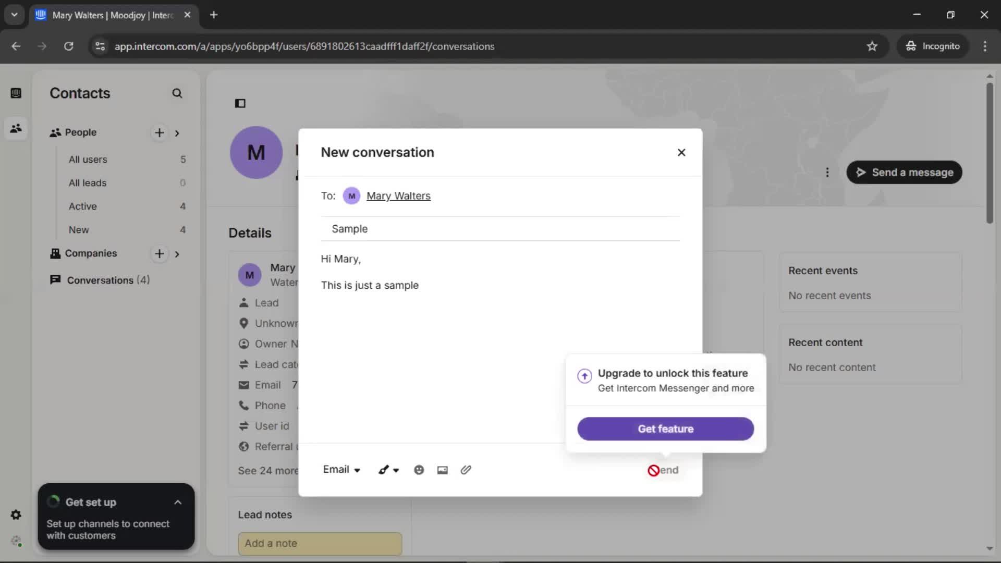The height and width of the screenshot is (563, 1001).
Task: Open Inbox icon in left rail
Action: (x=16, y=93)
